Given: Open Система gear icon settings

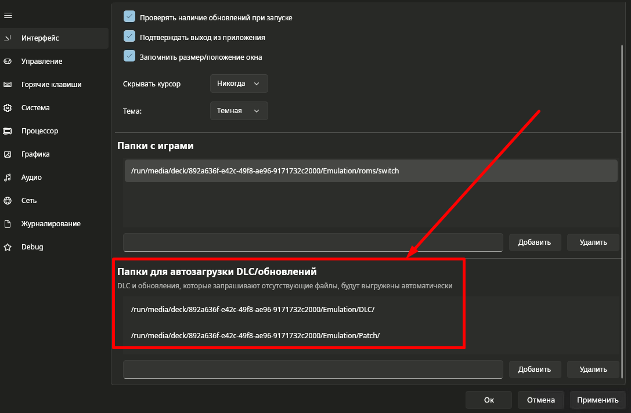Looking at the screenshot, I should (8, 108).
